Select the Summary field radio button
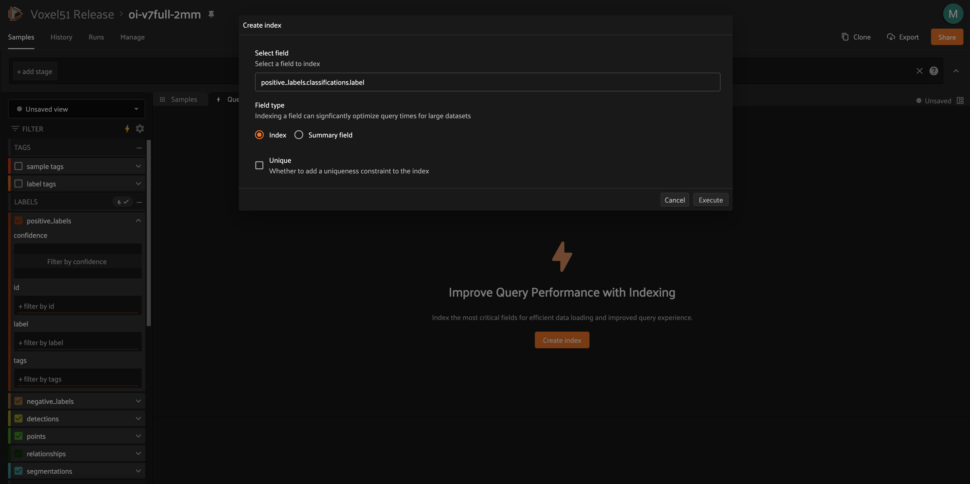Screen dimensions: 970x484 point(299,135)
